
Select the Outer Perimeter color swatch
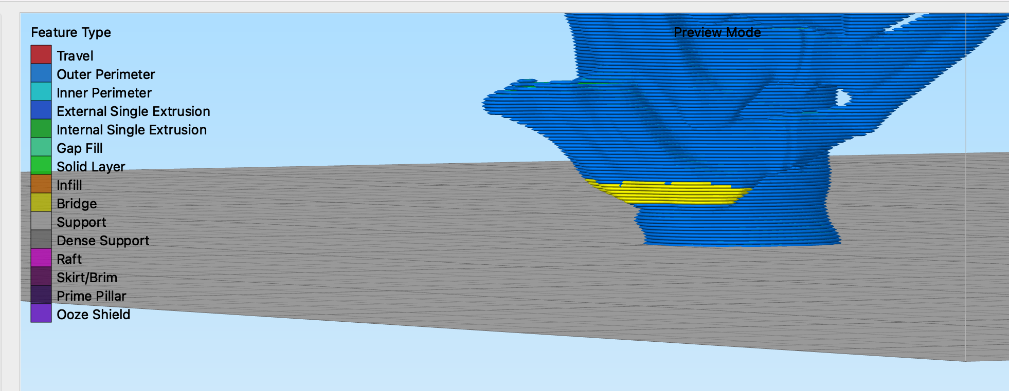click(x=41, y=73)
